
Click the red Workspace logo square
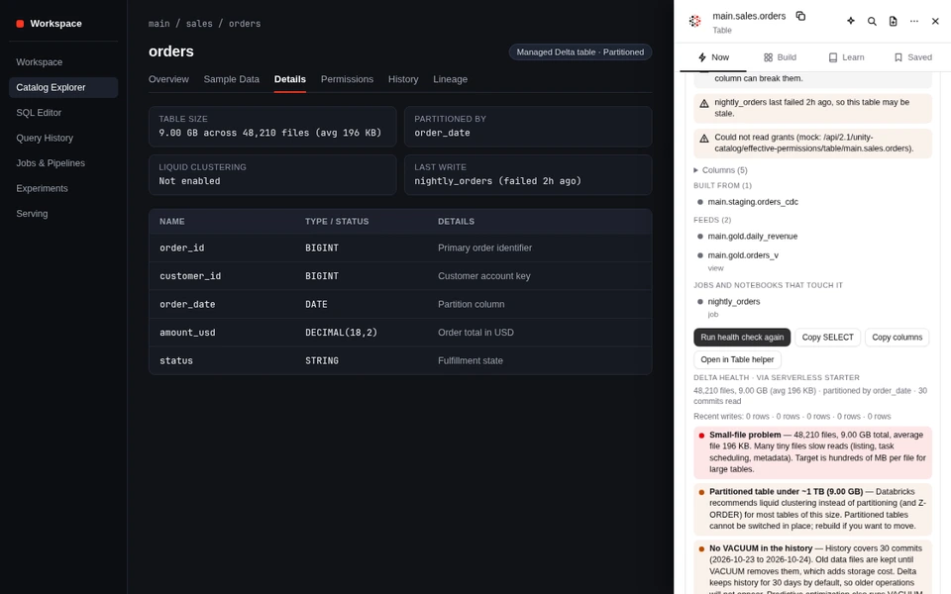tap(20, 24)
